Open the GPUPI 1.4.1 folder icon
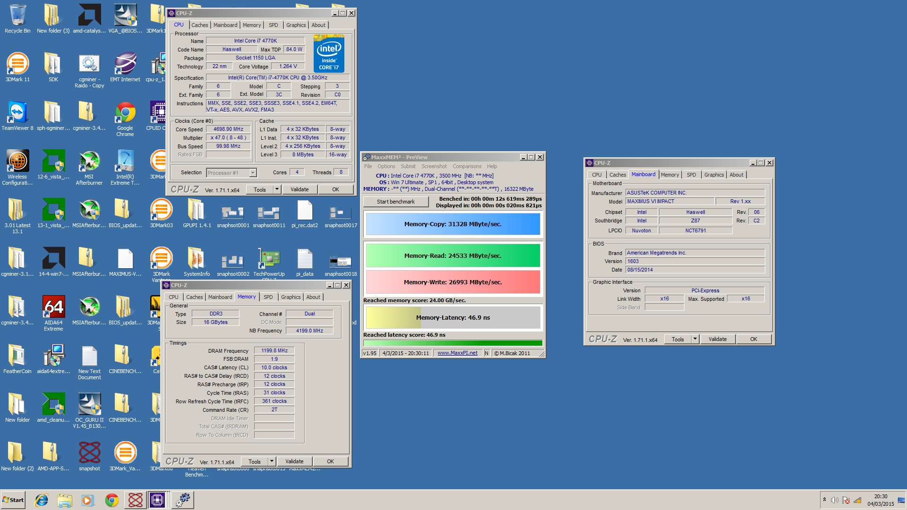907x510 pixels. (197, 213)
